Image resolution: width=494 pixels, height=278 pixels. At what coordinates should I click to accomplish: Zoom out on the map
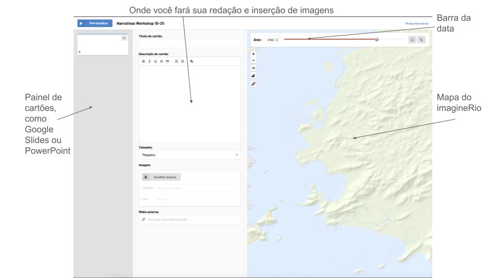[x=253, y=60]
